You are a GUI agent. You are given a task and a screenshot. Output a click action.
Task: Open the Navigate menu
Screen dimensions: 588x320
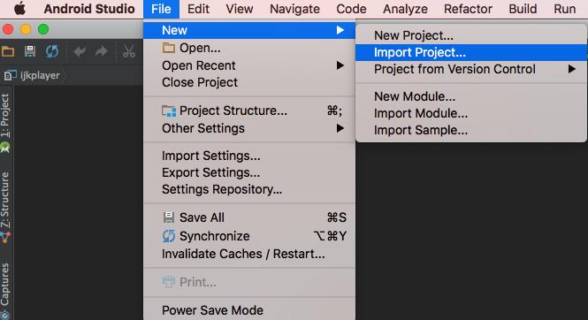294,9
